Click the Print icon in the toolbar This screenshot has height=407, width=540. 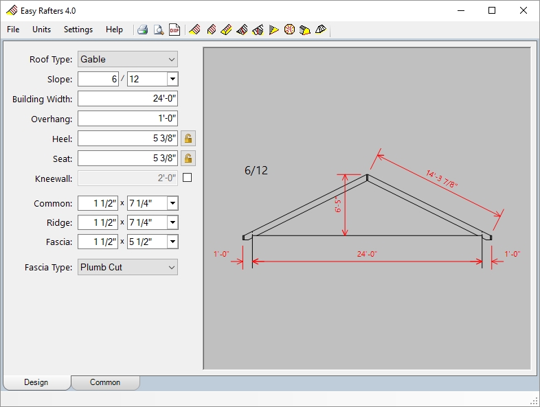pos(143,30)
